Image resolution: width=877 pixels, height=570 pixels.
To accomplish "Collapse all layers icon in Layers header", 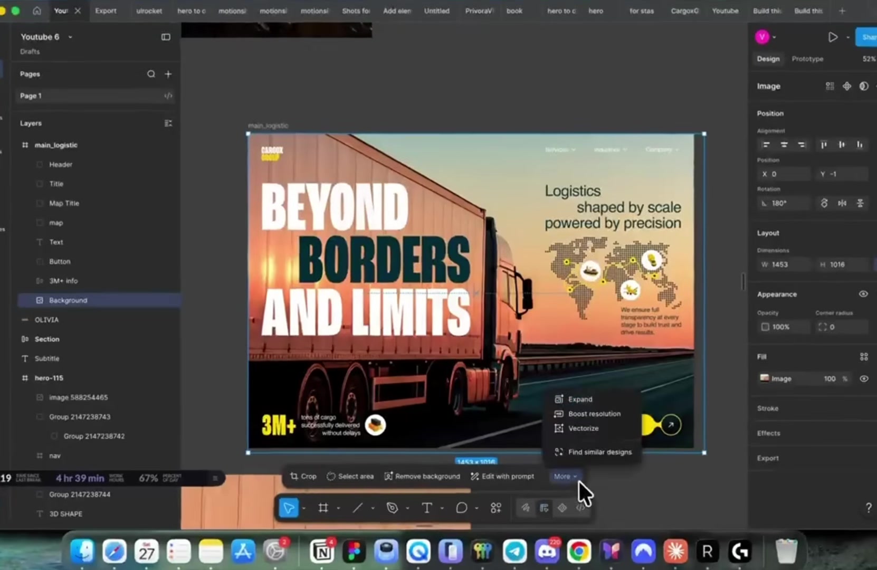I will 168,123.
